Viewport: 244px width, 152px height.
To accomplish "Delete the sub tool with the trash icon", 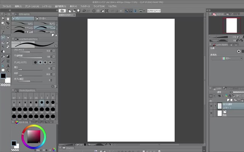I will click(56, 35).
